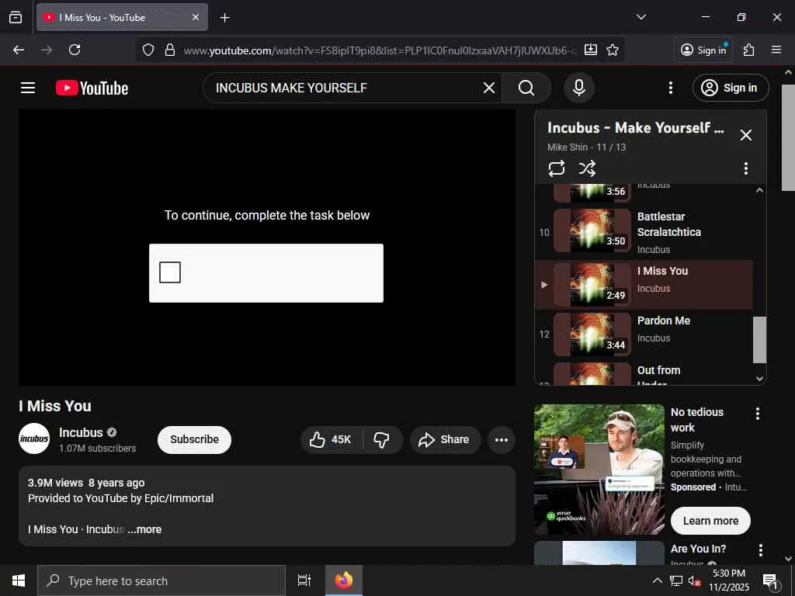Show hidden system tray icons
This screenshot has height=596, width=795.
[x=657, y=580]
